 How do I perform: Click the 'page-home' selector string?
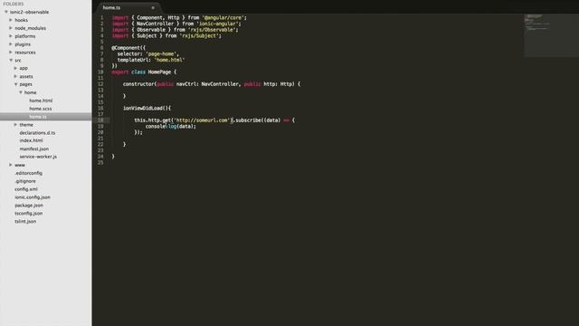click(x=161, y=53)
